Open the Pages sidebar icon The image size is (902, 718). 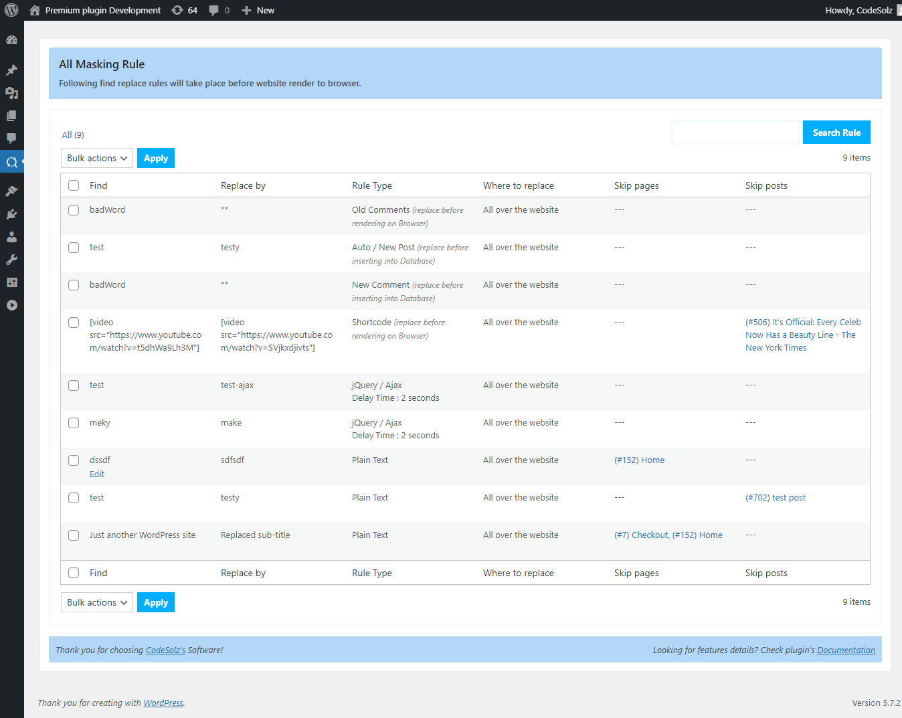[11, 116]
